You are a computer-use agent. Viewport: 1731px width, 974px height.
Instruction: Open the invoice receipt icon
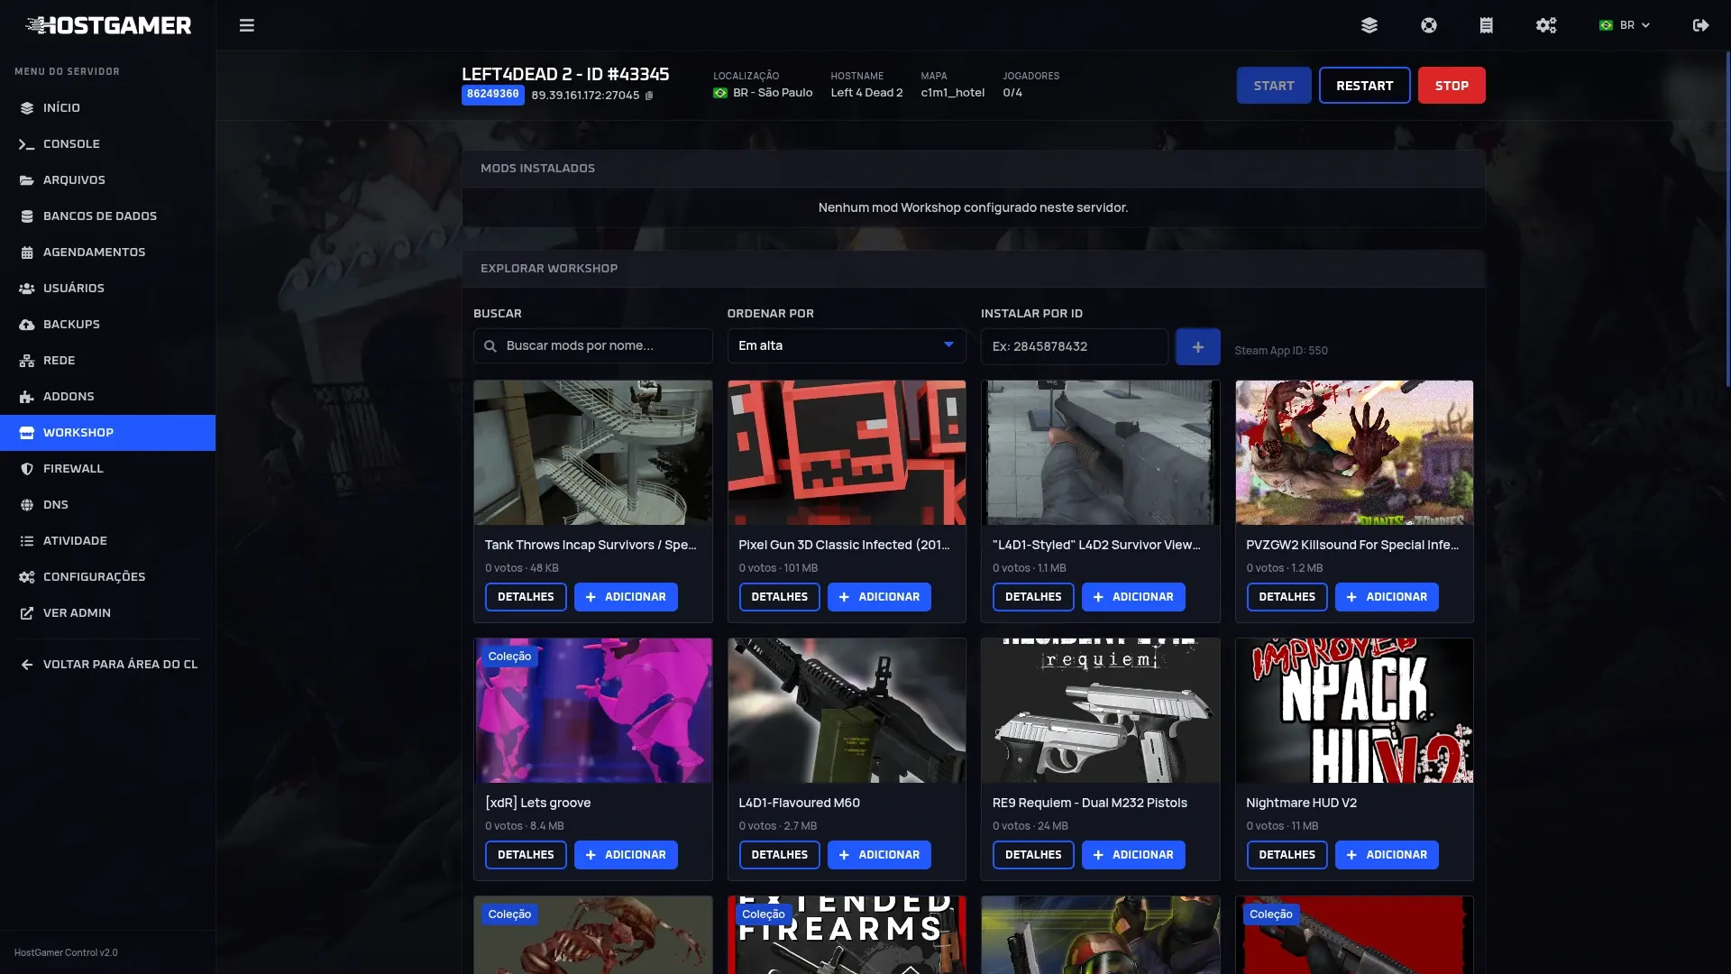click(1486, 25)
